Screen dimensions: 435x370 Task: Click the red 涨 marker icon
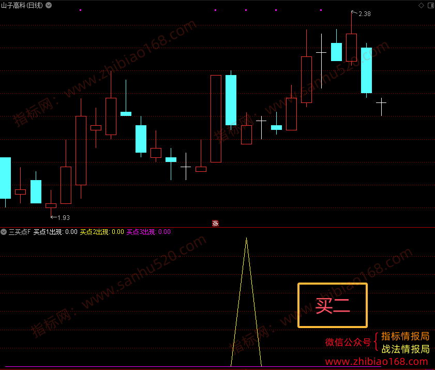coord(215,223)
